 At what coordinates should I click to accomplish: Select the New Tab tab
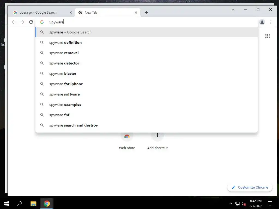click(108, 13)
